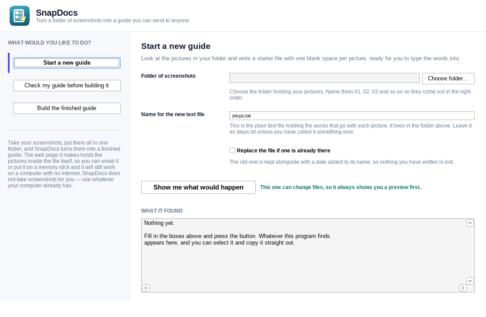Open Check my guide before building it
The width and height of the screenshot is (486, 317).
[x=66, y=86]
